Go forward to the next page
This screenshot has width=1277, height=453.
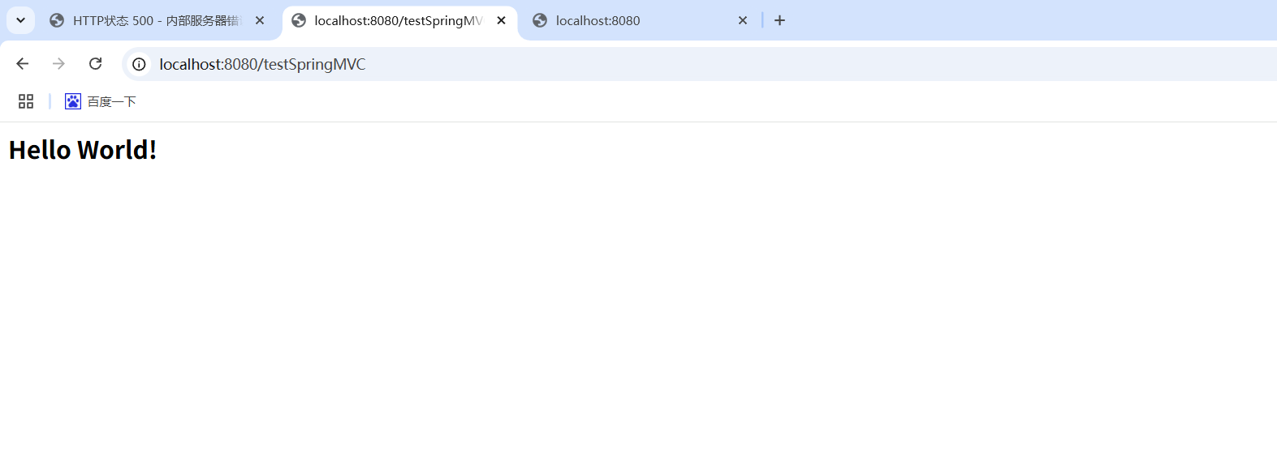pyautogui.click(x=58, y=64)
